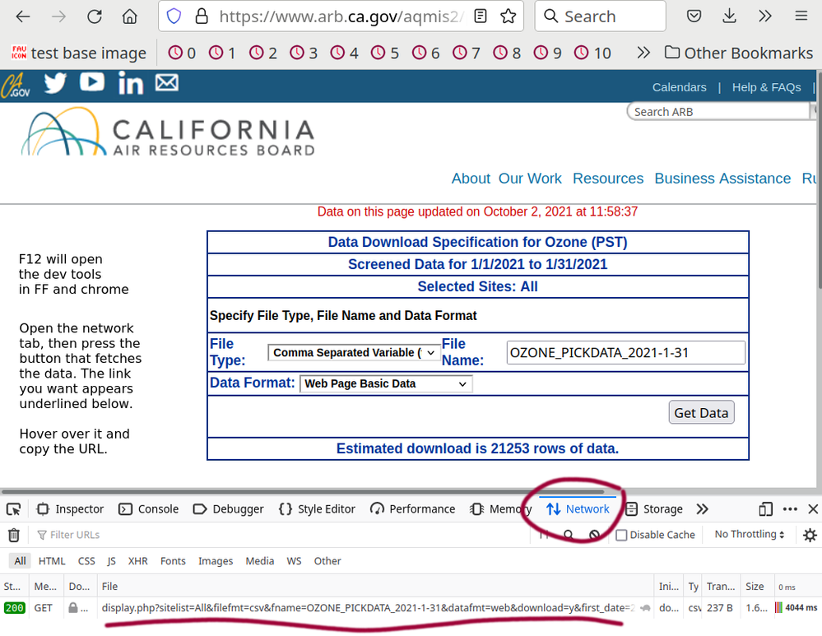Open the Calendars link
822x636 pixels.
click(679, 87)
